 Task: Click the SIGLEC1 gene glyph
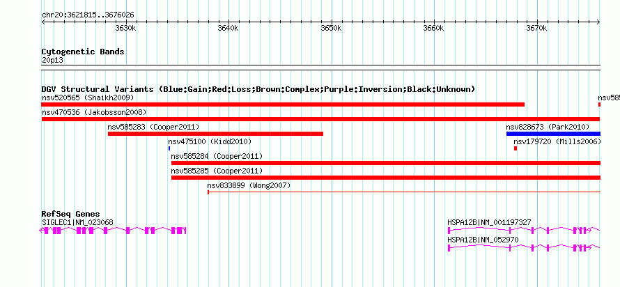click(113, 231)
